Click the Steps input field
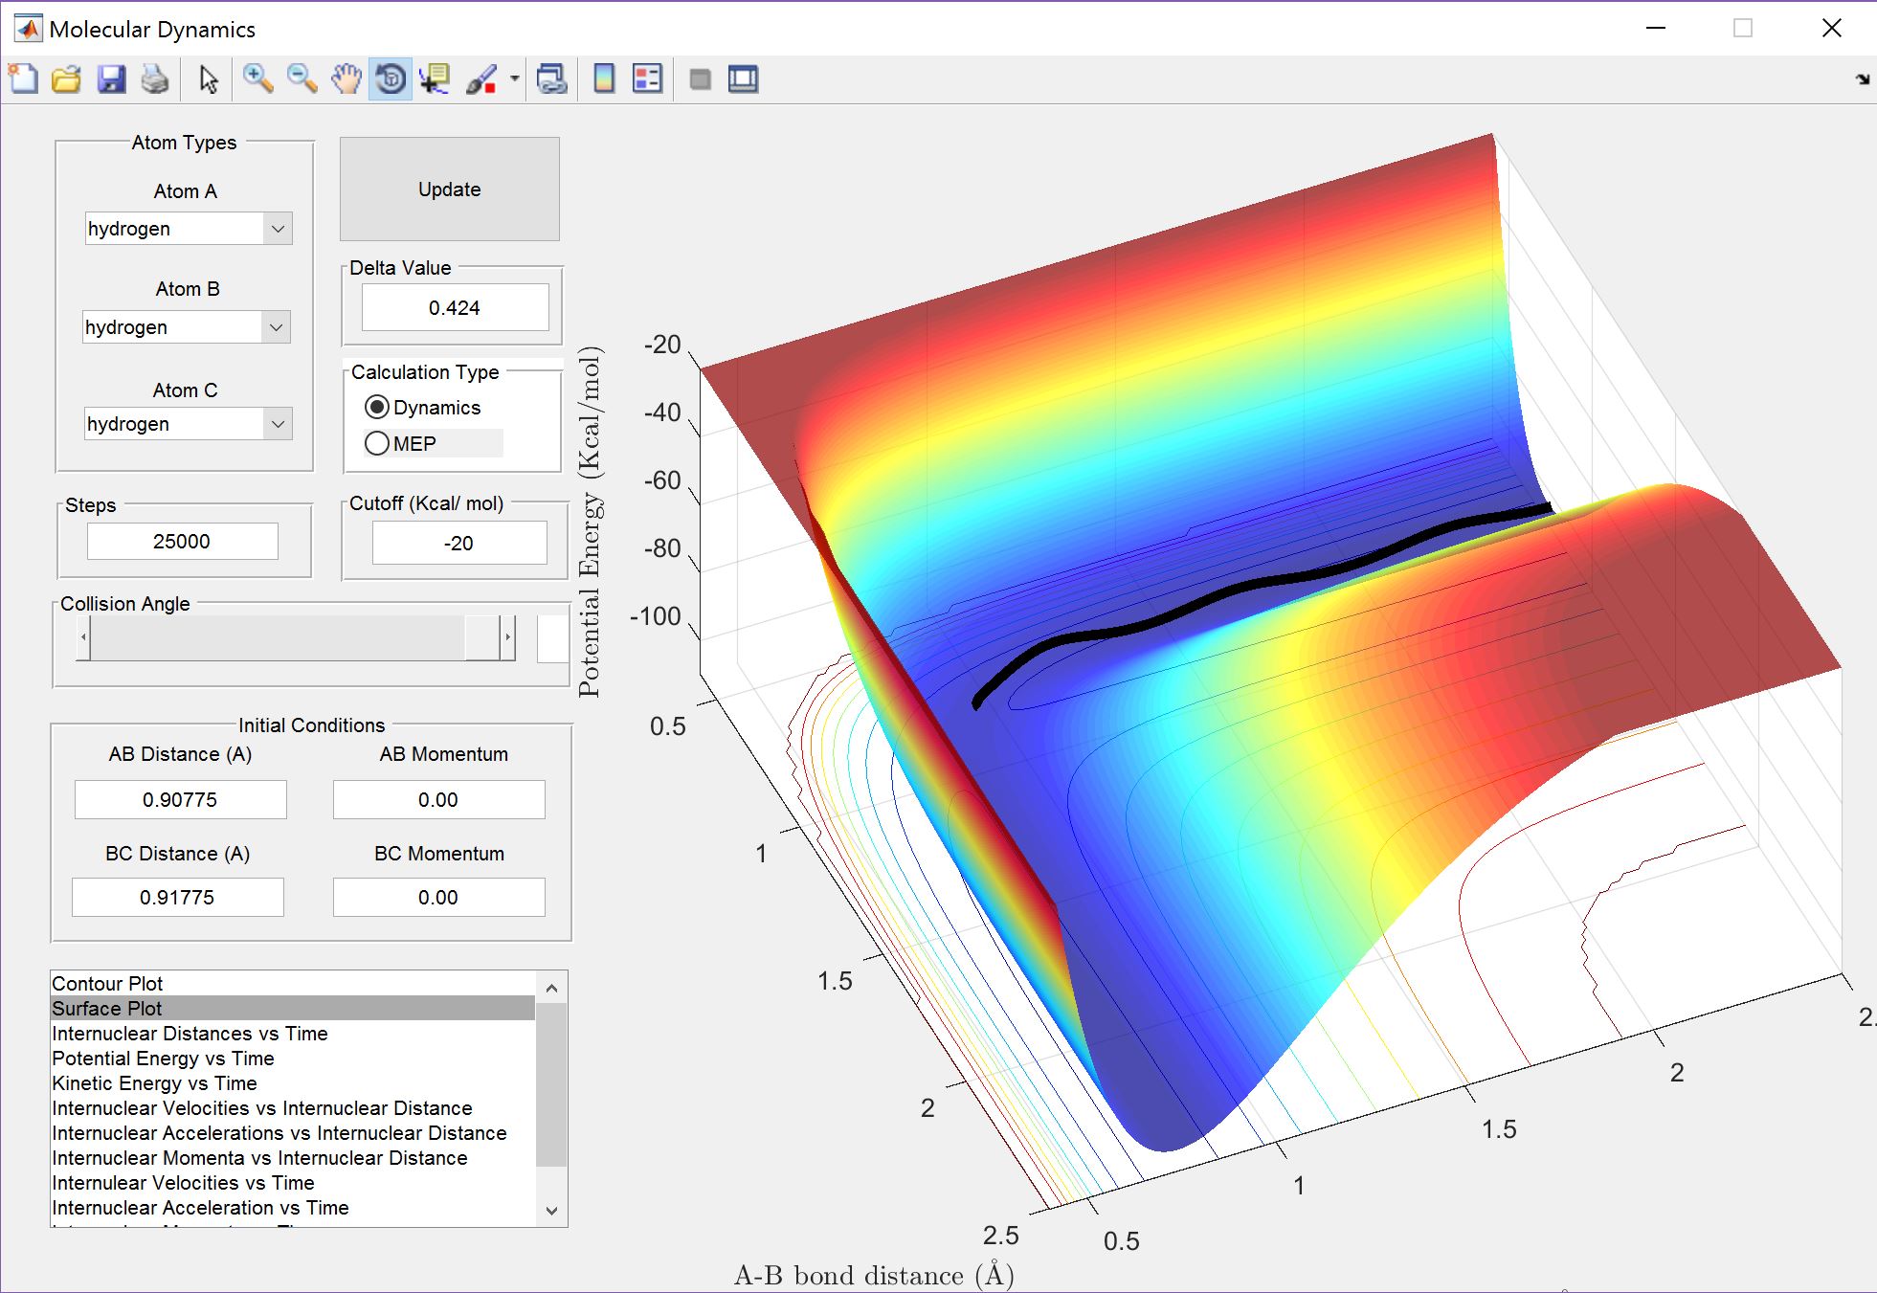Screen dimensions: 1877x1293 pos(183,542)
